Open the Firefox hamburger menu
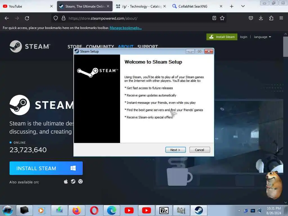 click(281, 18)
